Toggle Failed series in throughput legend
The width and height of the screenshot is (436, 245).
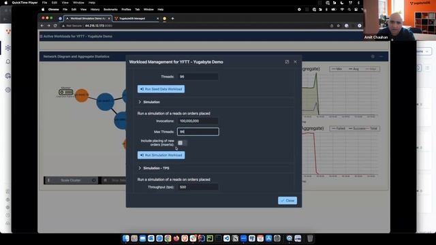point(339,129)
